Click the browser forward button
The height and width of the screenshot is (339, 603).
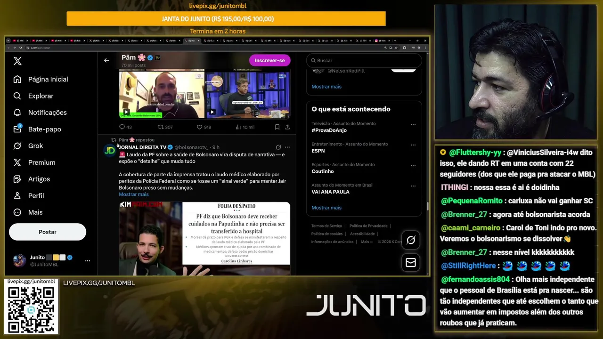[14, 48]
